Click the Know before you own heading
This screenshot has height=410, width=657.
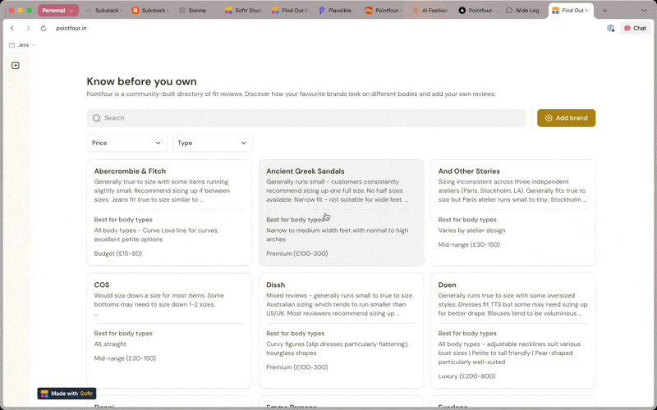[141, 81]
